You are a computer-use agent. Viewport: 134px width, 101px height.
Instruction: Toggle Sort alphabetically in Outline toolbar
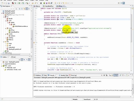pyautogui.click(x=22, y=59)
